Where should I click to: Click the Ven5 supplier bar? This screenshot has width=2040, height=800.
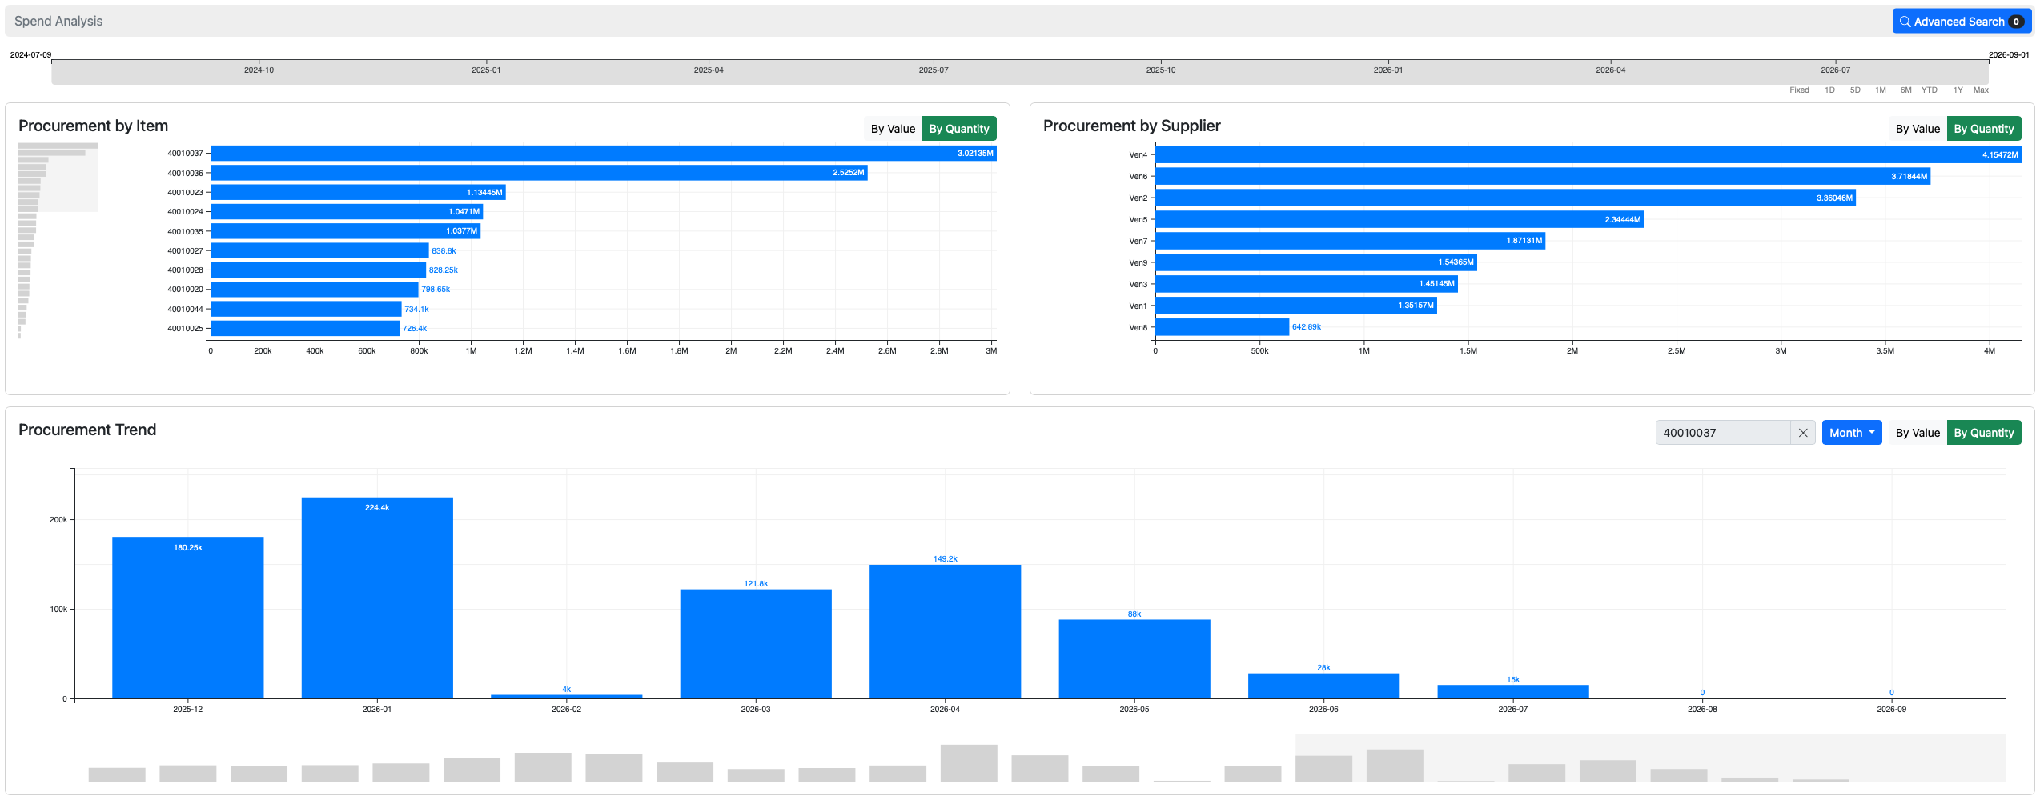coord(1400,220)
